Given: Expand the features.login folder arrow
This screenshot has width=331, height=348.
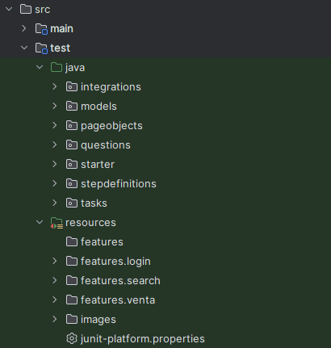Looking at the screenshot, I should [x=55, y=261].
